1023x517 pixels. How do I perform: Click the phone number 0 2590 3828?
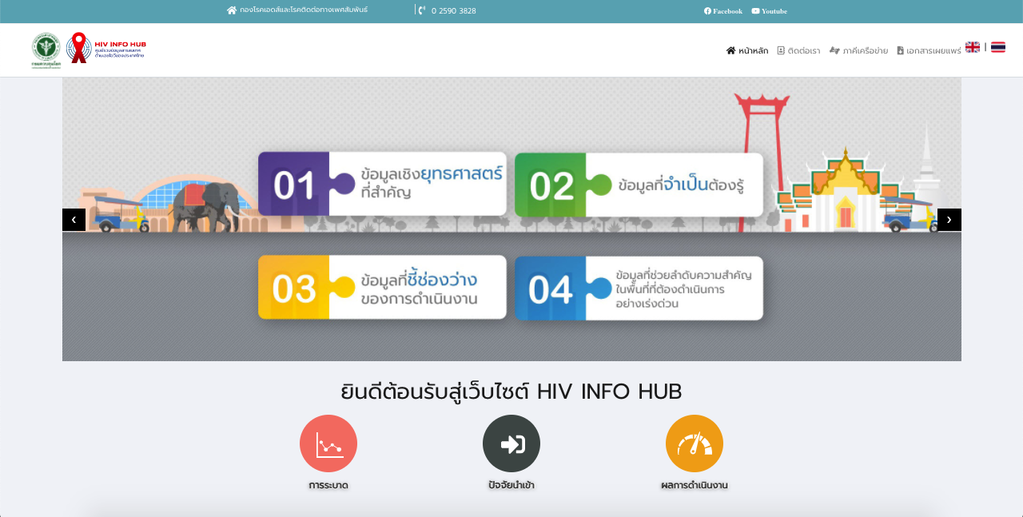[452, 11]
